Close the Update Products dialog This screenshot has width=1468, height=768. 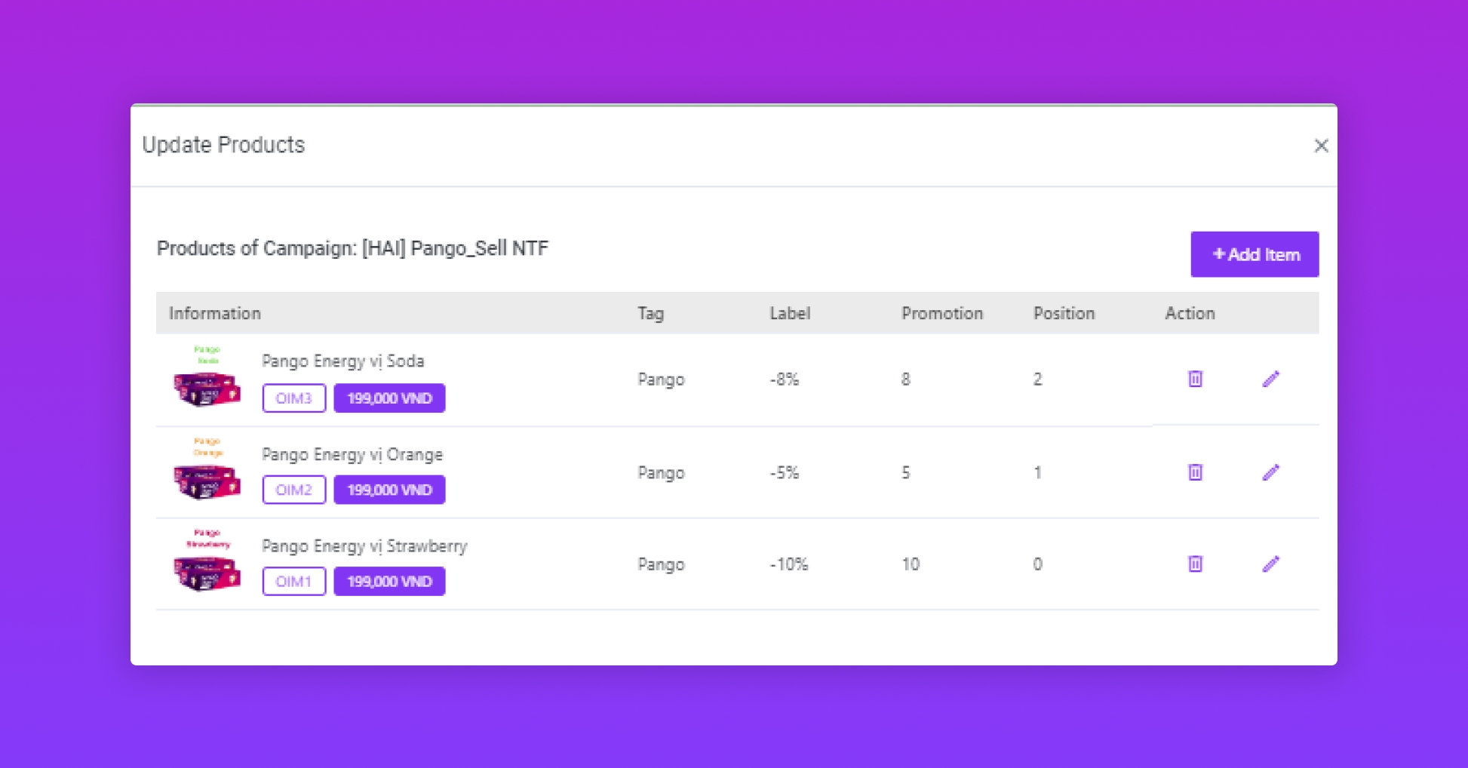(x=1321, y=146)
